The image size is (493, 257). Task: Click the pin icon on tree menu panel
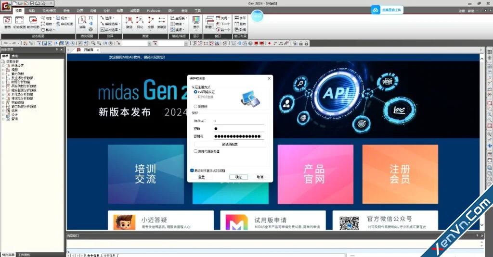click(57, 49)
